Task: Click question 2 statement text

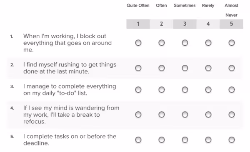Action: coord(70,68)
